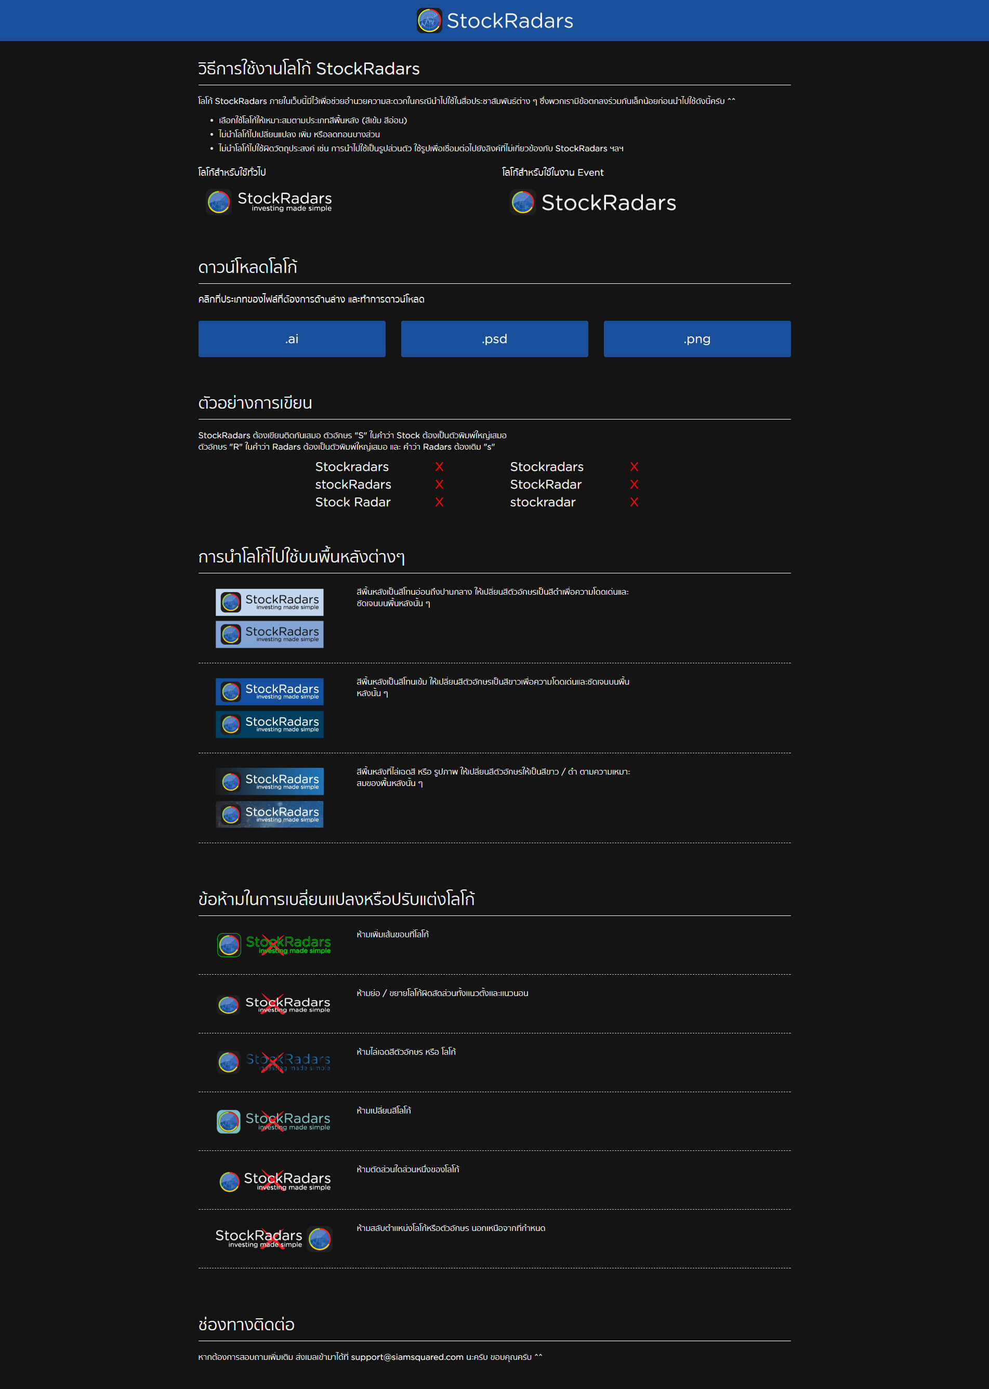Click the incorrect spelling "Stock Radar" text

[352, 502]
